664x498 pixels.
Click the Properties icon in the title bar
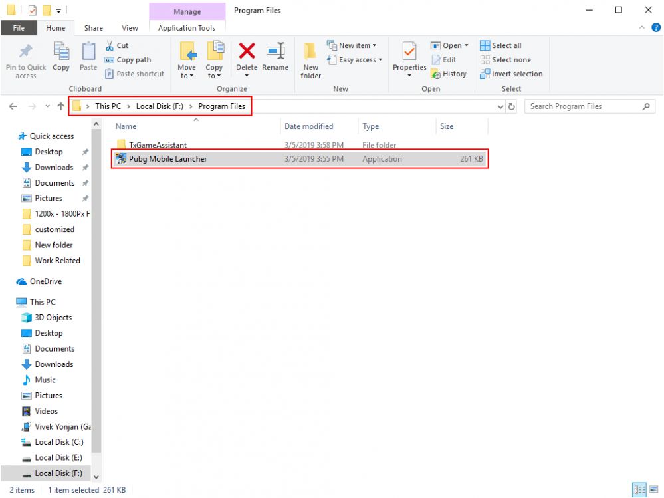click(x=32, y=10)
